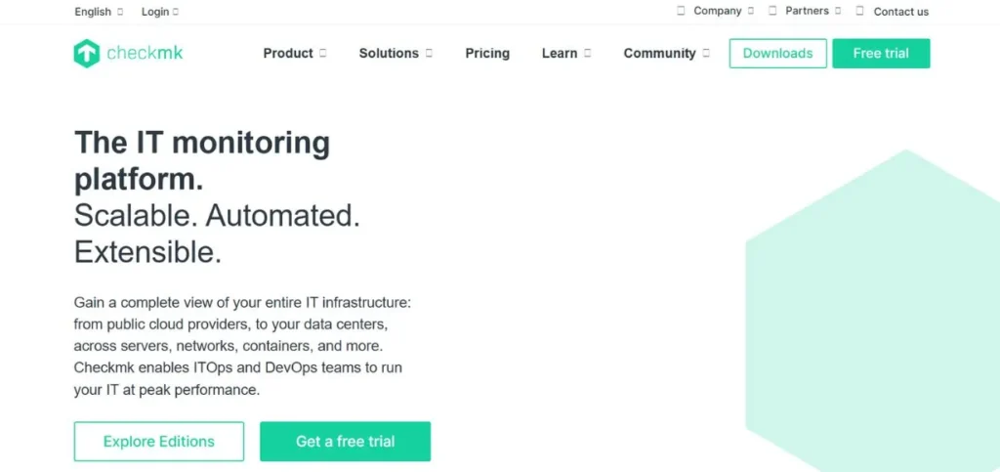Open the Contact us link
Image resolution: width=1000 pixels, height=472 pixels.
pyautogui.click(x=900, y=12)
